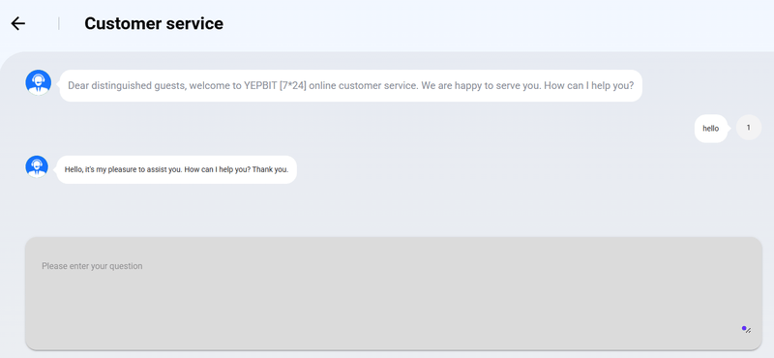
Task: Focus the "Please enter your question" input field
Action: pos(394,293)
